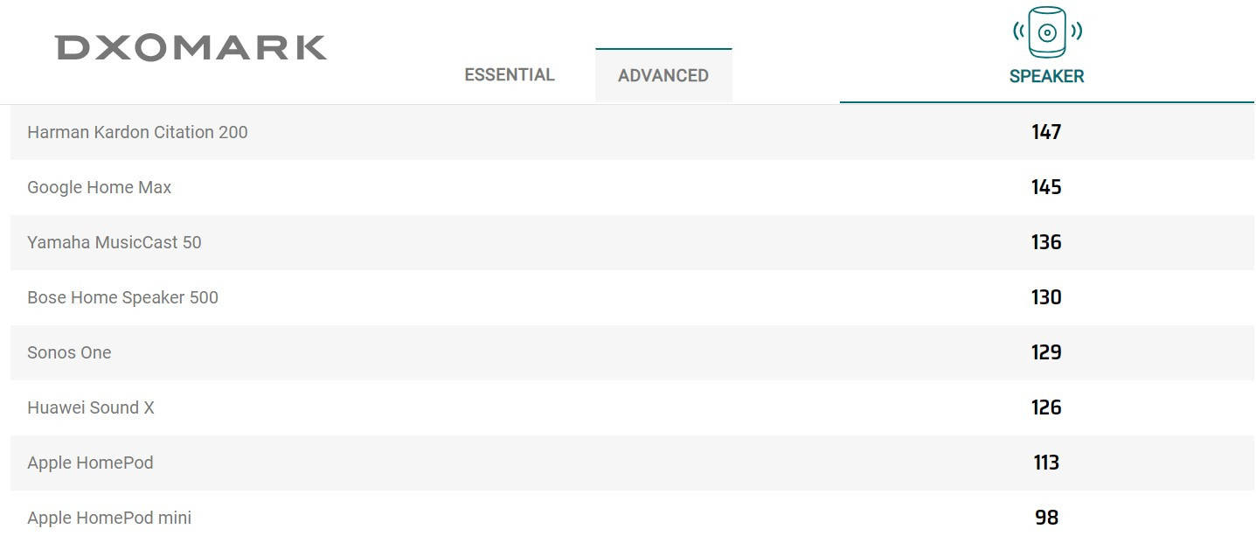Click the 126 score for Huawei Sound X
The height and width of the screenshot is (536, 1256).
[x=1046, y=407]
